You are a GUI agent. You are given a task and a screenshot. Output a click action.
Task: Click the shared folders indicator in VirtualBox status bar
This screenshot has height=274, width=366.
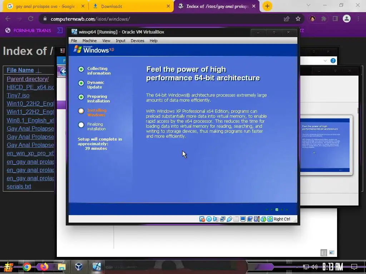(x=236, y=219)
